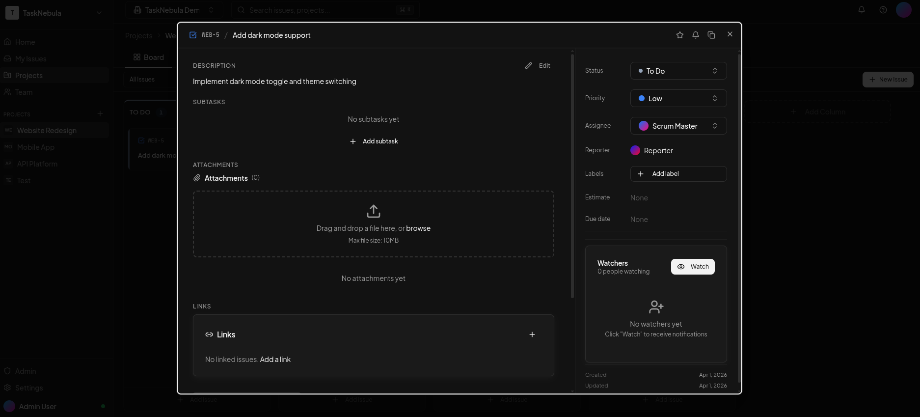
Task: Click the WEB-5 task type icon in header
Action: 193,35
